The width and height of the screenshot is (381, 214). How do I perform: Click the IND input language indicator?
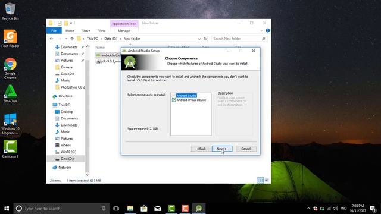coord(343,209)
